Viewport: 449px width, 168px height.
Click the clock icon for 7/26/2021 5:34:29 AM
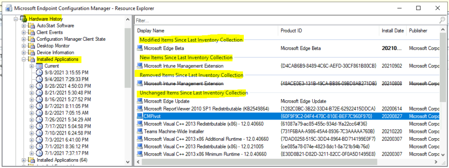click(x=39, y=120)
